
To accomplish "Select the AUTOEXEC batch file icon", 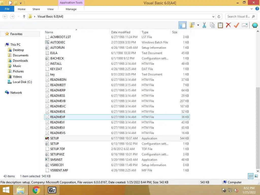I will [47, 42].
